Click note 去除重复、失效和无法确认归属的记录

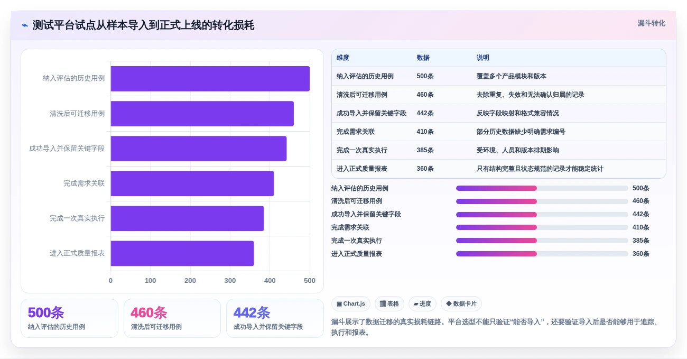click(531, 95)
